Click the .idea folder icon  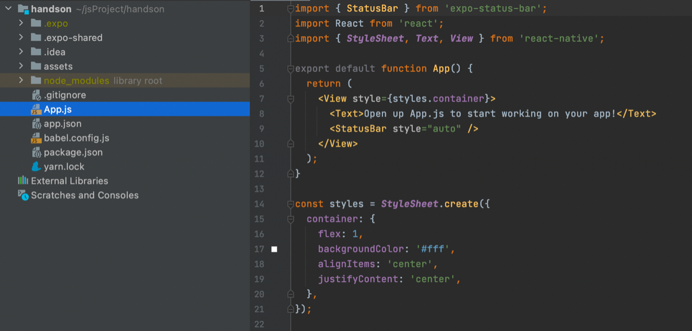tap(35, 52)
